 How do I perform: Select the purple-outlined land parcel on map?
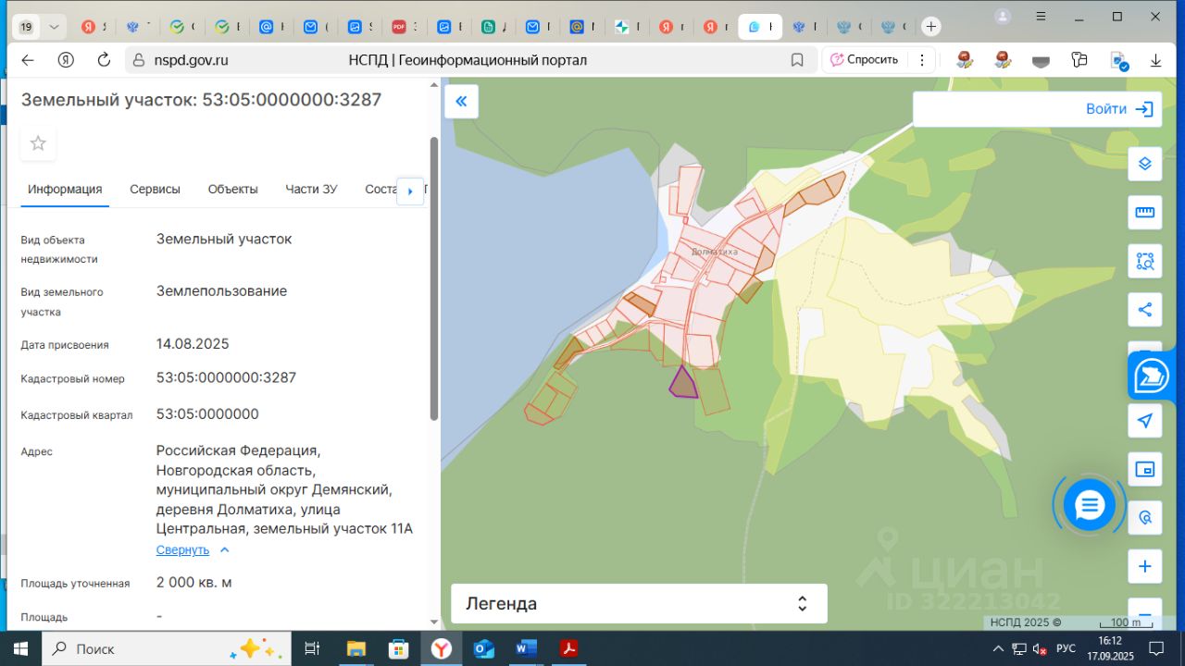pos(683,383)
